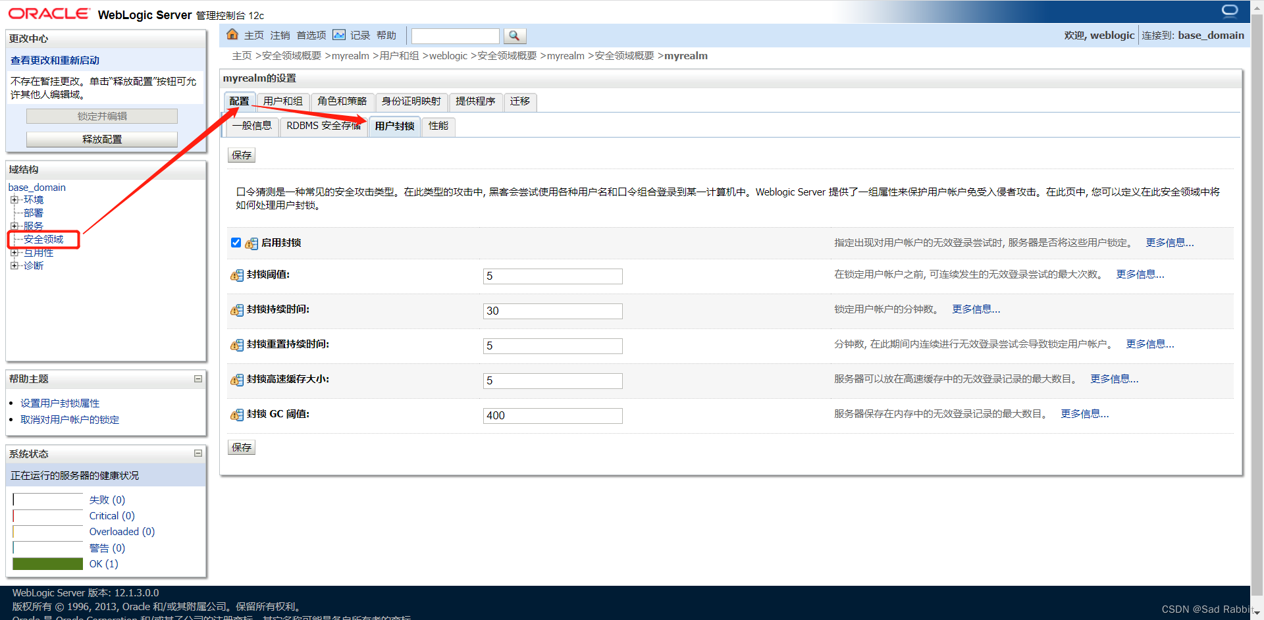
Task: Switch to the 身份证明映射 tab
Action: point(411,101)
